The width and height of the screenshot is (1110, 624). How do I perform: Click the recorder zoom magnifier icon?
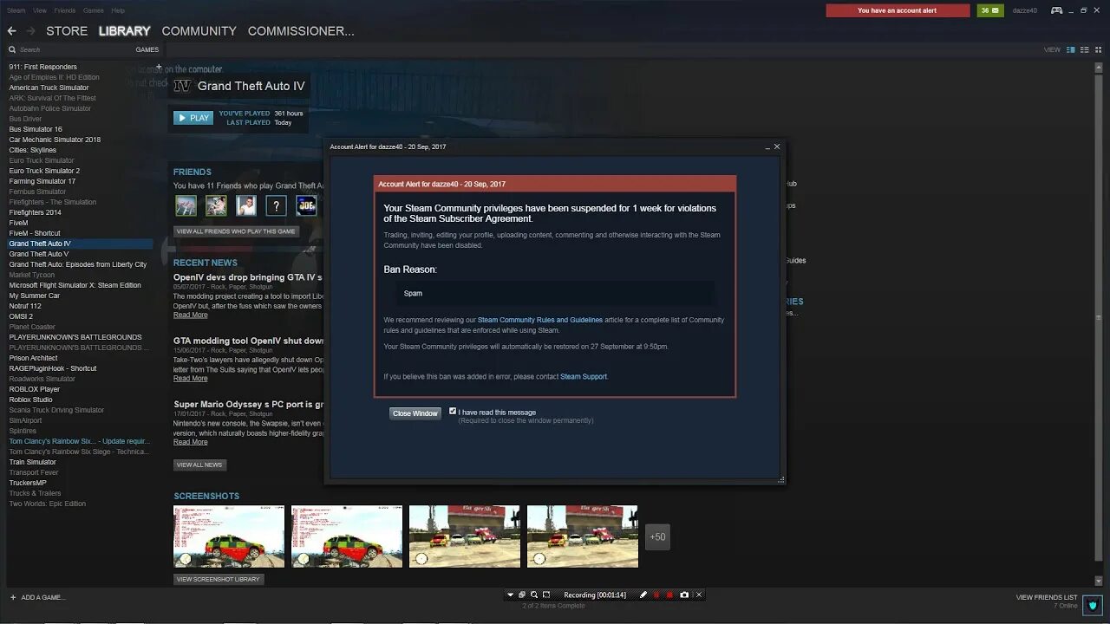(534, 595)
